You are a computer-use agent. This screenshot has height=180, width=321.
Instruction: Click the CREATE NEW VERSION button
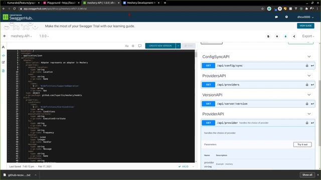160,45
